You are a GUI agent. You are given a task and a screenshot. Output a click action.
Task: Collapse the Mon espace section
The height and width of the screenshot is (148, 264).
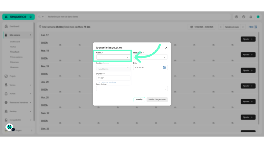[x=30, y=35]
